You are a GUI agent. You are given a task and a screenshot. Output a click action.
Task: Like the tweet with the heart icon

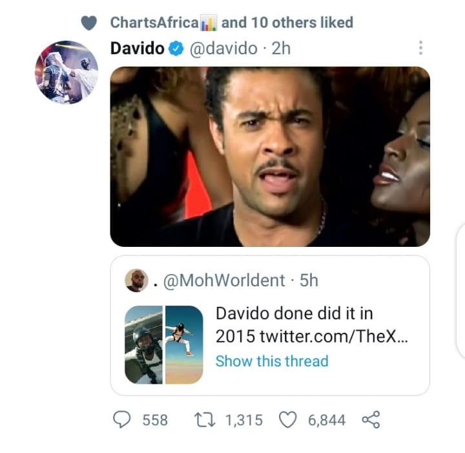(x=289, y=420)
